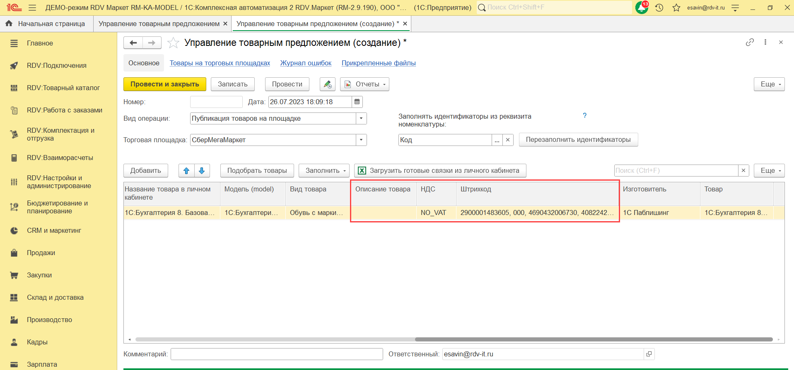The image size is (794, 370).
Task: Clear the Код field with X
Action: (508, 140)
